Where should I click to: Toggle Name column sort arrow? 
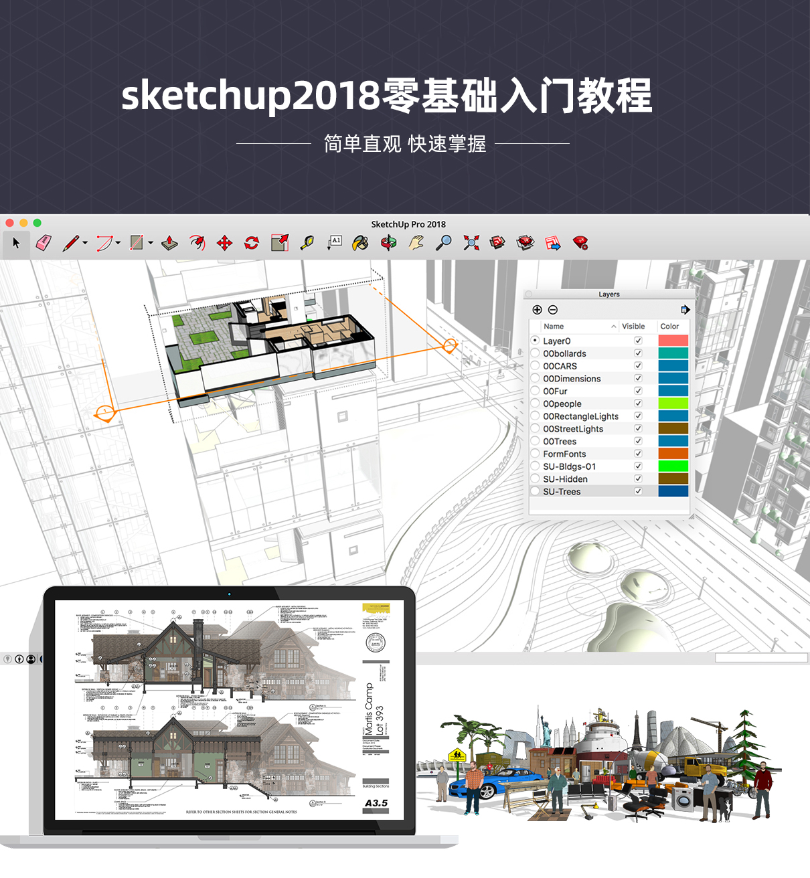614,327
